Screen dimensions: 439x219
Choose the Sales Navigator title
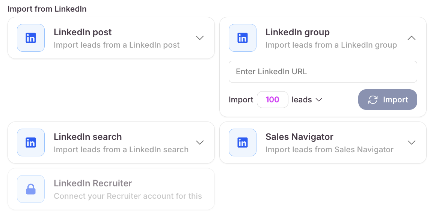click(x=299, y=137)
